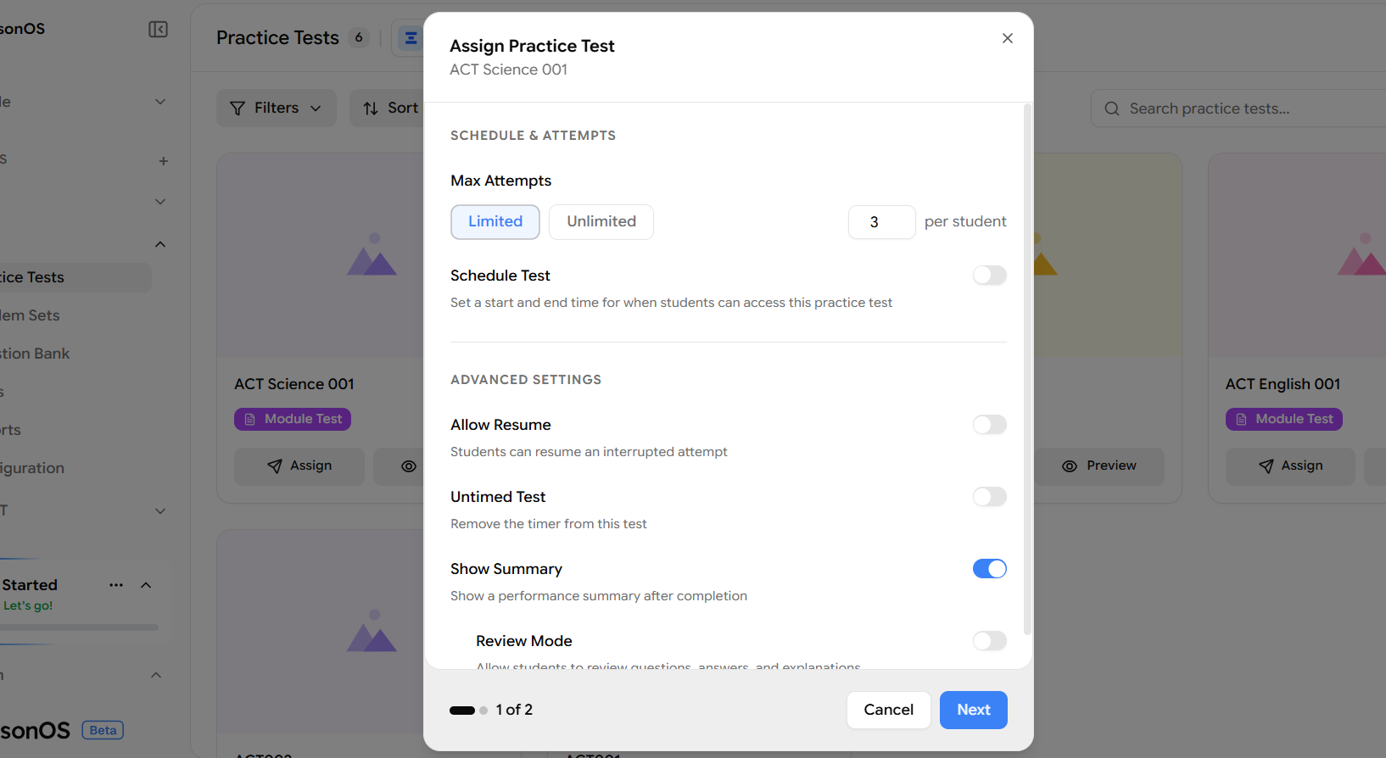Cancel the assignment dialog
The width and height of the screenshot is (1386, 758).
[x=888, y=710]
